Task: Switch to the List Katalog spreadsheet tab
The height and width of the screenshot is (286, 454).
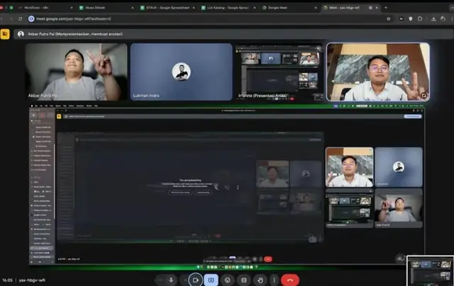Action: (228, 8)
